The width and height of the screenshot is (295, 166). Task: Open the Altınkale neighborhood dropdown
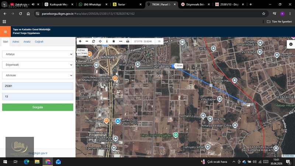coord(38,75)
